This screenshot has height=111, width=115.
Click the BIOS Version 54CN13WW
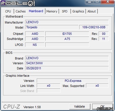(x=67, y=63)
